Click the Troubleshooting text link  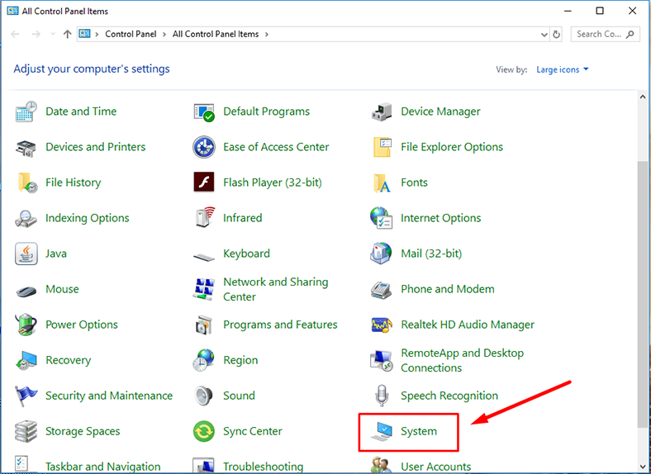[263, 467]
